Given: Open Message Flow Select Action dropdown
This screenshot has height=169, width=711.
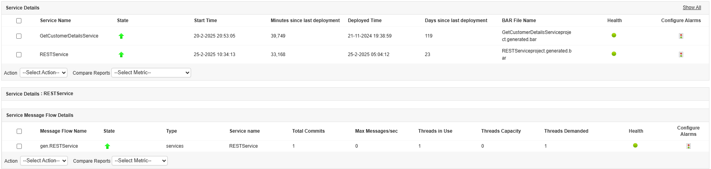Looking at the screenshot, I should coord(44,161).
